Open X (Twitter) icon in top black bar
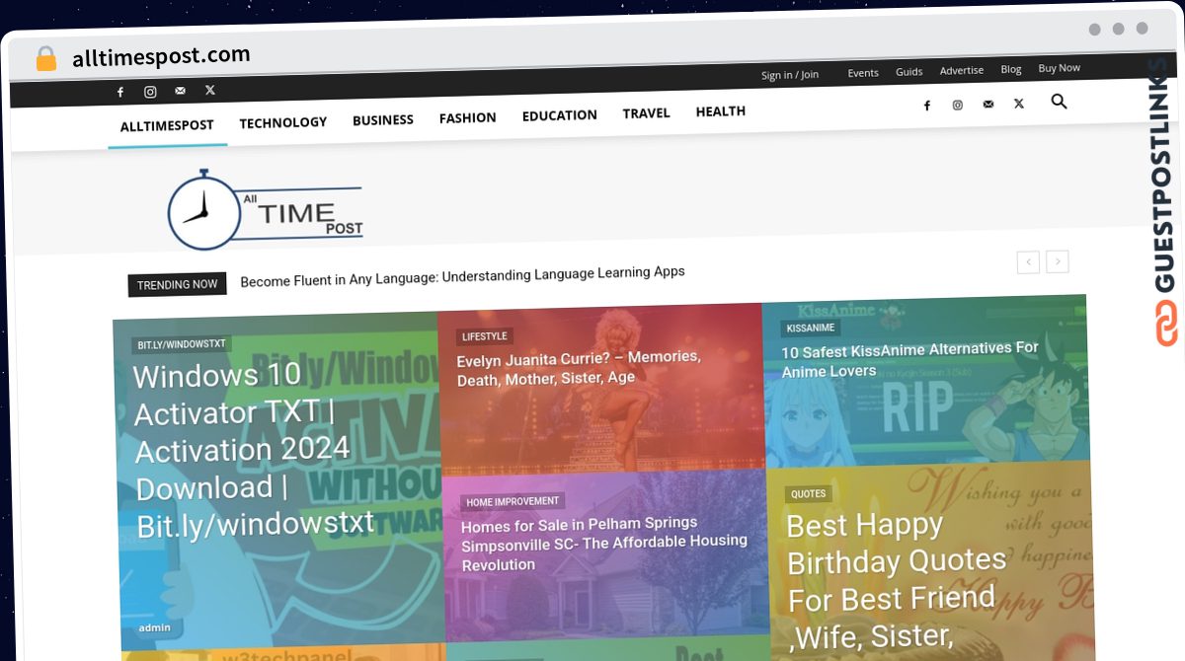 click(x=210, y=90)
